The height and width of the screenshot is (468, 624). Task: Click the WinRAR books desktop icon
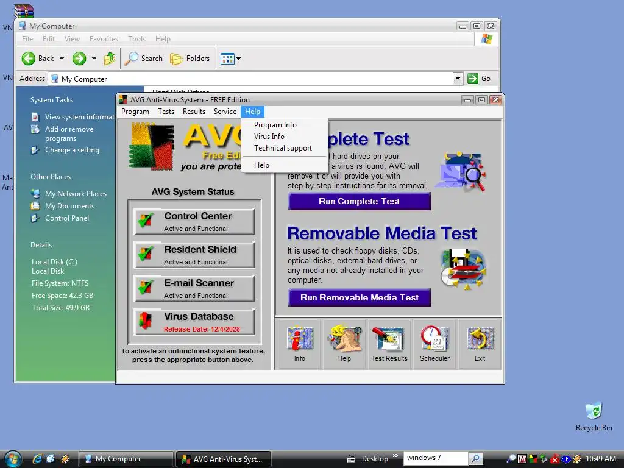coord(24,10)
